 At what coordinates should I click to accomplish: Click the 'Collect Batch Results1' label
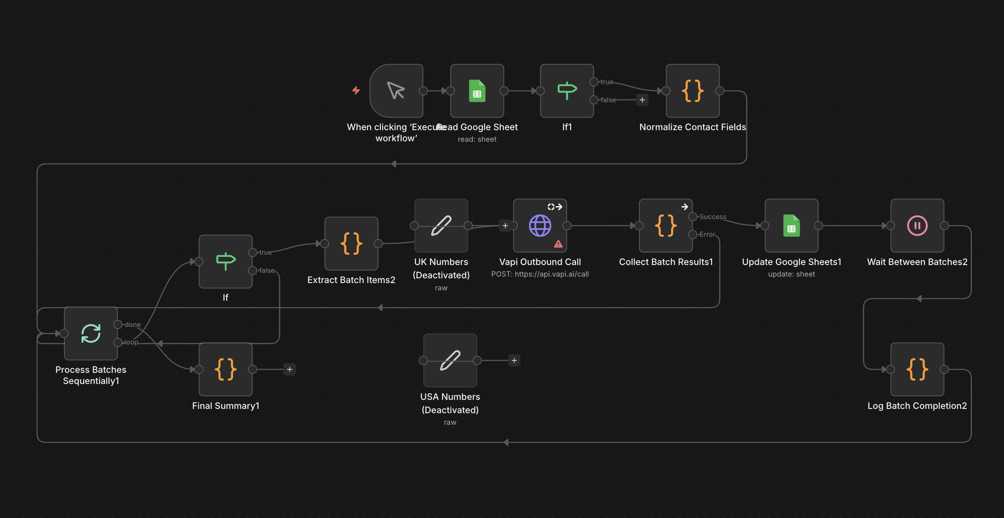(666, 262)
